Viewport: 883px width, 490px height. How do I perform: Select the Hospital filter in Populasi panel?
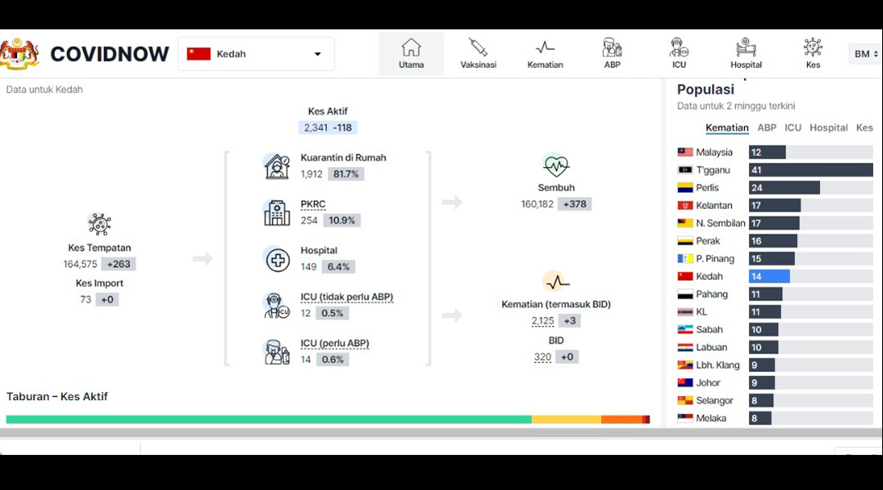(x=828, y=127)
